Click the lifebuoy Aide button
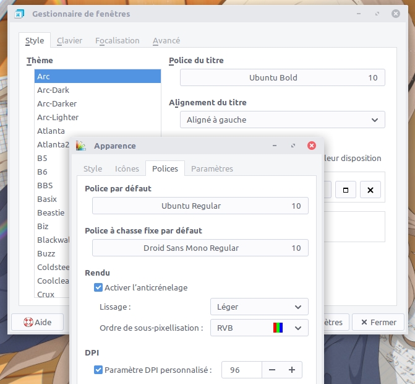 (x=37, y=322)
